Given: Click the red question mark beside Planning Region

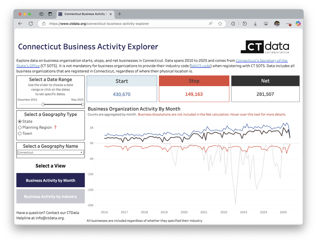Looking at the screenshot, I should click(55, 127).
